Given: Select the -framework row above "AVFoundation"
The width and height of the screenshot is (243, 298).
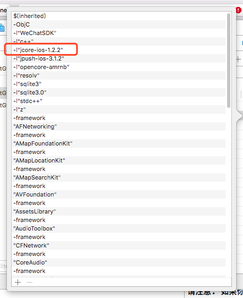Looking at the screenshot, I should point(119,186).
